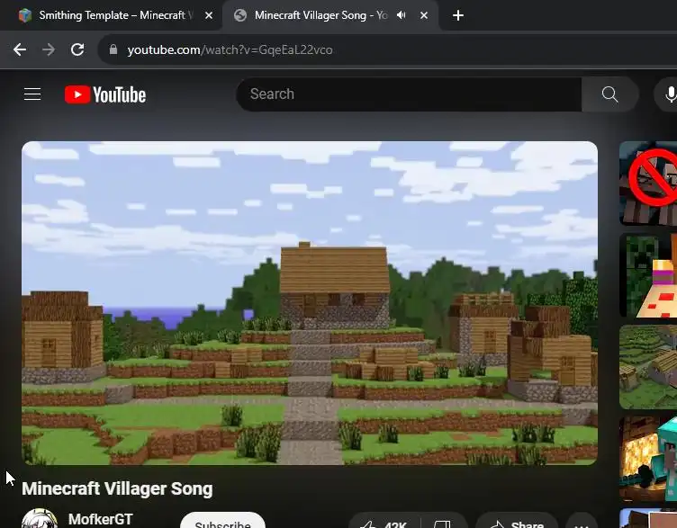Open more actions ellipsis menu
Image resolution: width=677 pixels, height=528 pixels.
pyautogui.click(x=582, y=522)
